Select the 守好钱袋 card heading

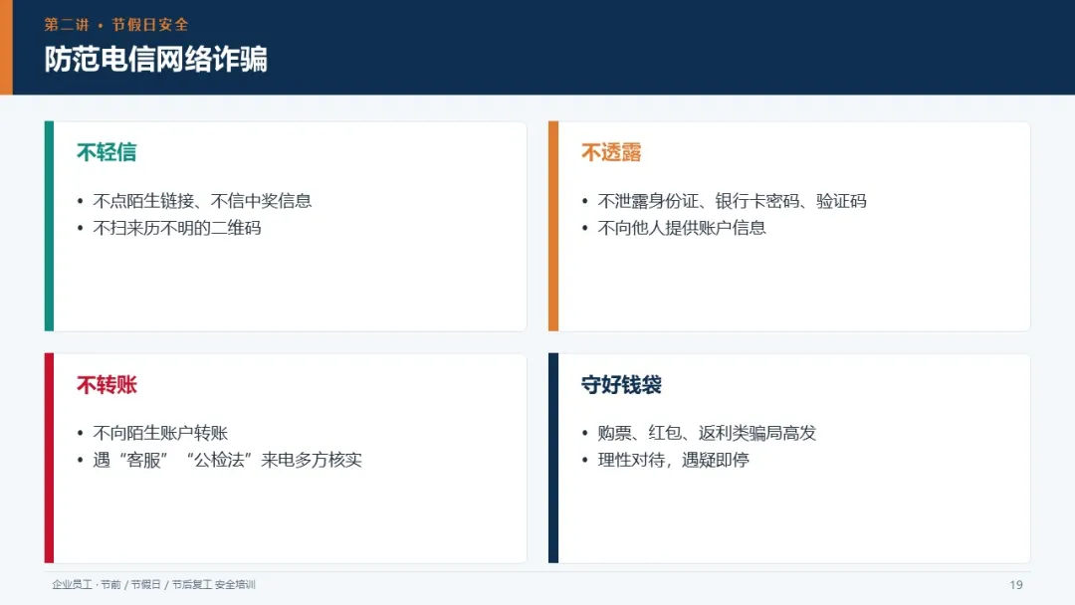[622, 384]
